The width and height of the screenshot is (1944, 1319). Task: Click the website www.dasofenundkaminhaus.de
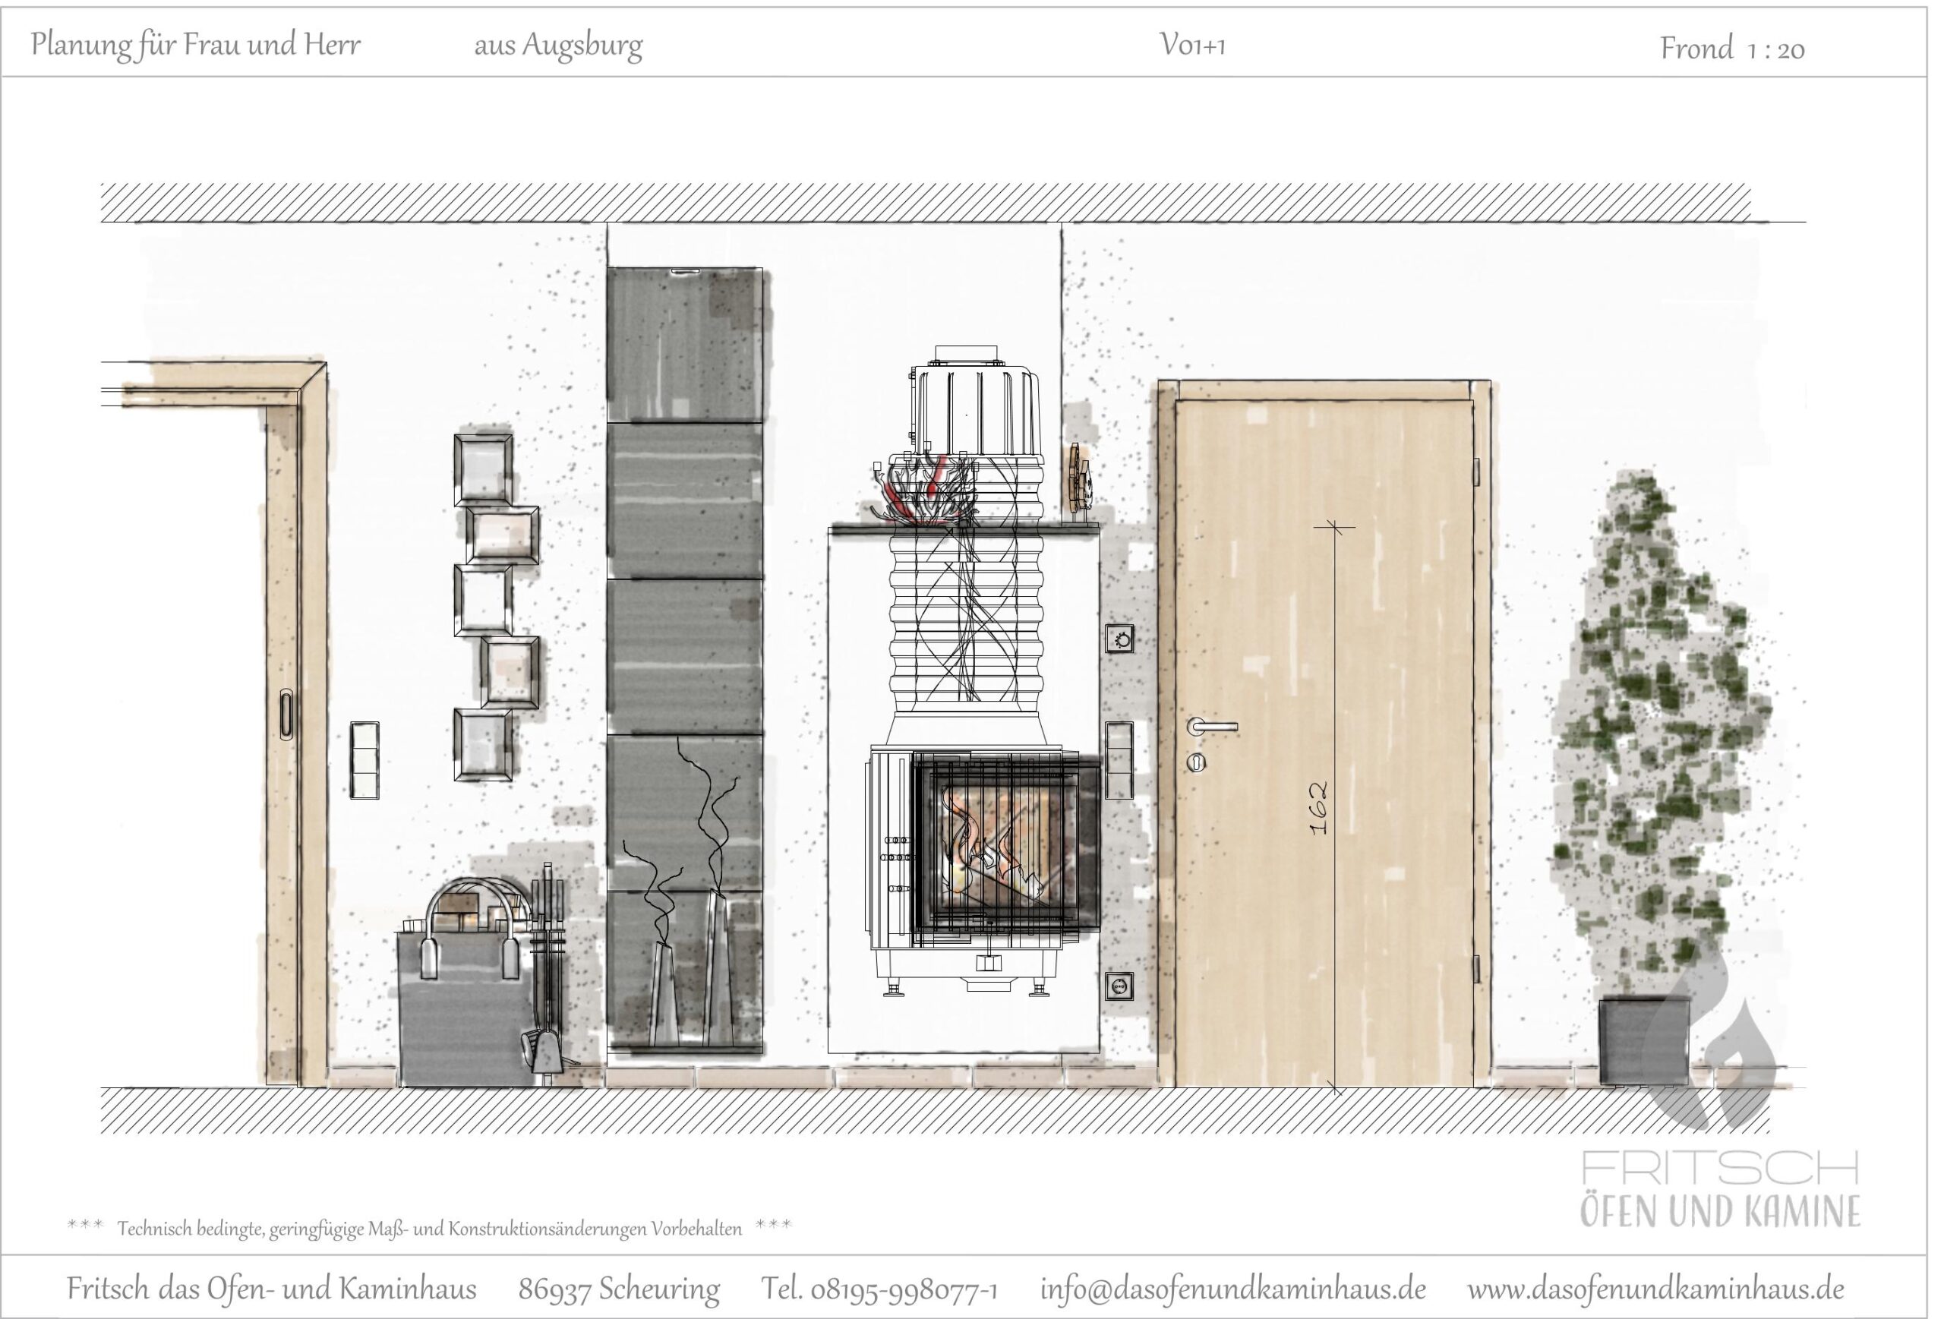1655,1288
